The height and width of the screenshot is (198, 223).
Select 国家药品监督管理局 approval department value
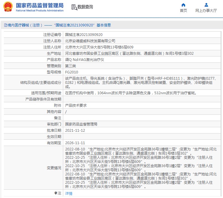pos(81,124)
